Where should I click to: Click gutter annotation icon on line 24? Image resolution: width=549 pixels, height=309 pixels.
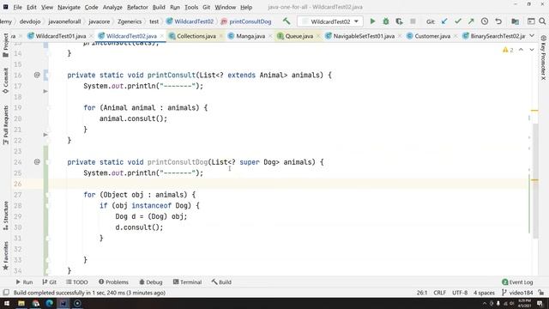(x=37, y=162)
